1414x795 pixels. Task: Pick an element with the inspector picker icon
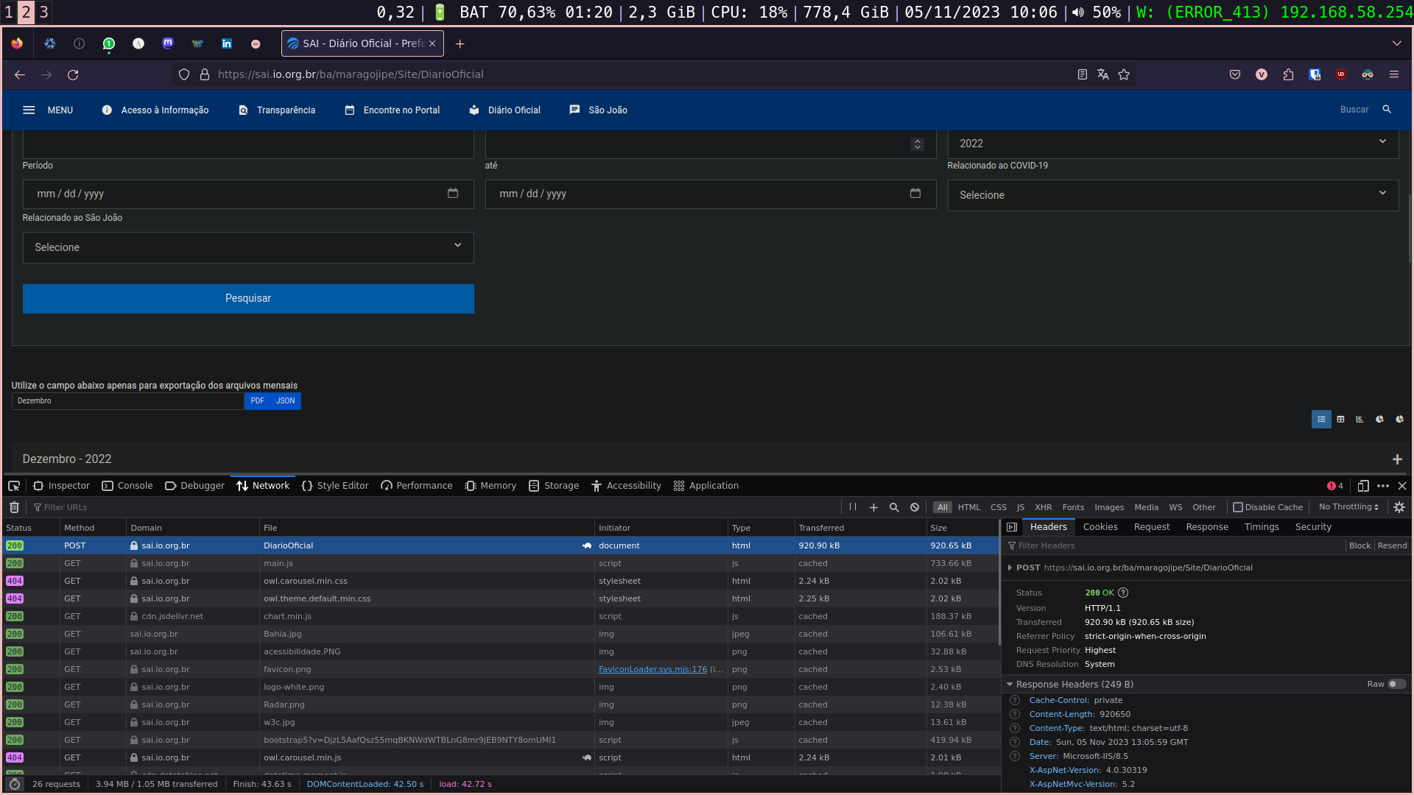point(14,486)
